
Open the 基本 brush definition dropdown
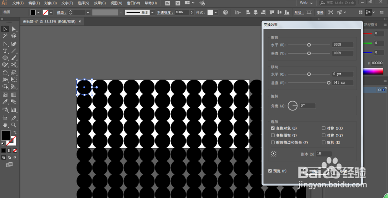coord(152,12)
